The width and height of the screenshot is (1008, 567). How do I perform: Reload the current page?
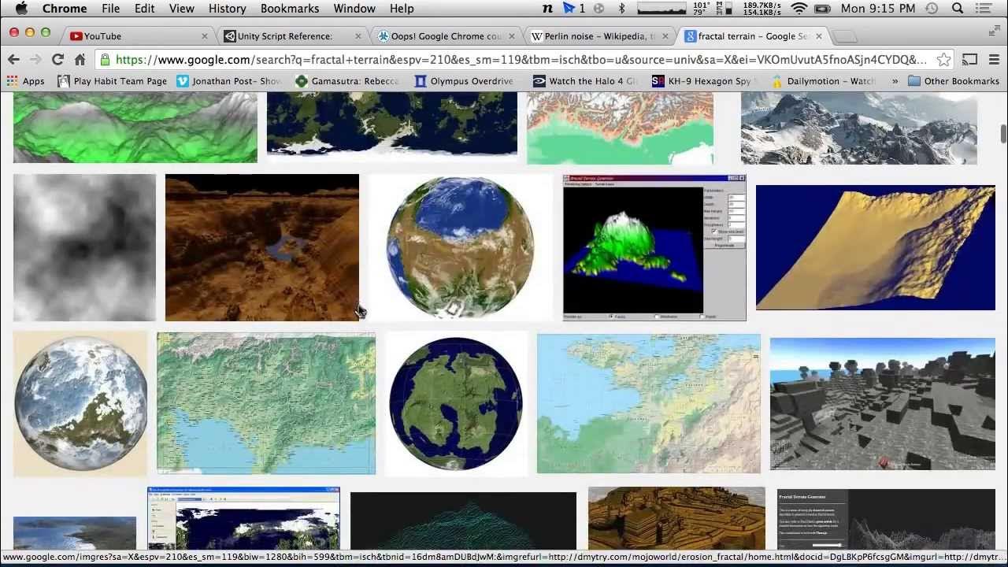pos(57,60)
